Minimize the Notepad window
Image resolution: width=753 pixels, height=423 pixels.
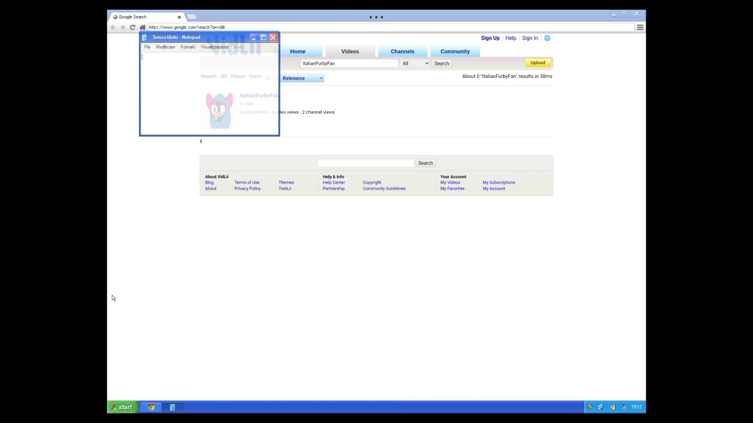click(x=254, y=38)
